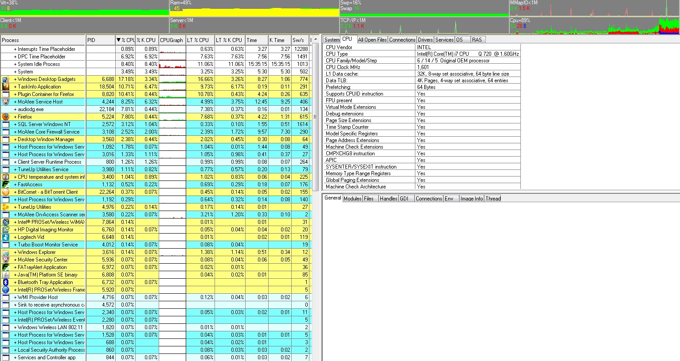Open the Modules tab in lower pane

pos(352,199)
